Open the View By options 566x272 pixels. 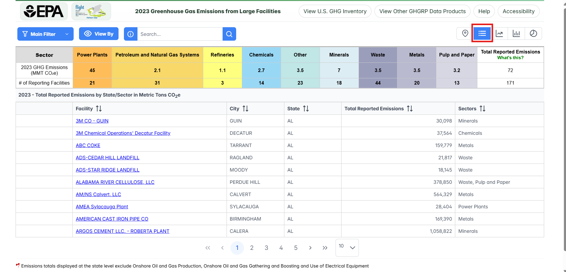pyautogui.click(x=99, y=34)
